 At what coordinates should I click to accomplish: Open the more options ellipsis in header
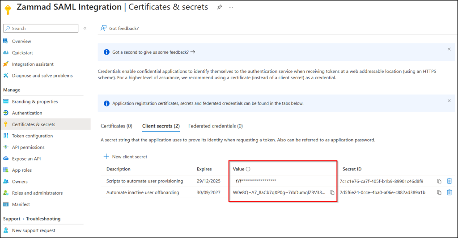coord(231,7)
